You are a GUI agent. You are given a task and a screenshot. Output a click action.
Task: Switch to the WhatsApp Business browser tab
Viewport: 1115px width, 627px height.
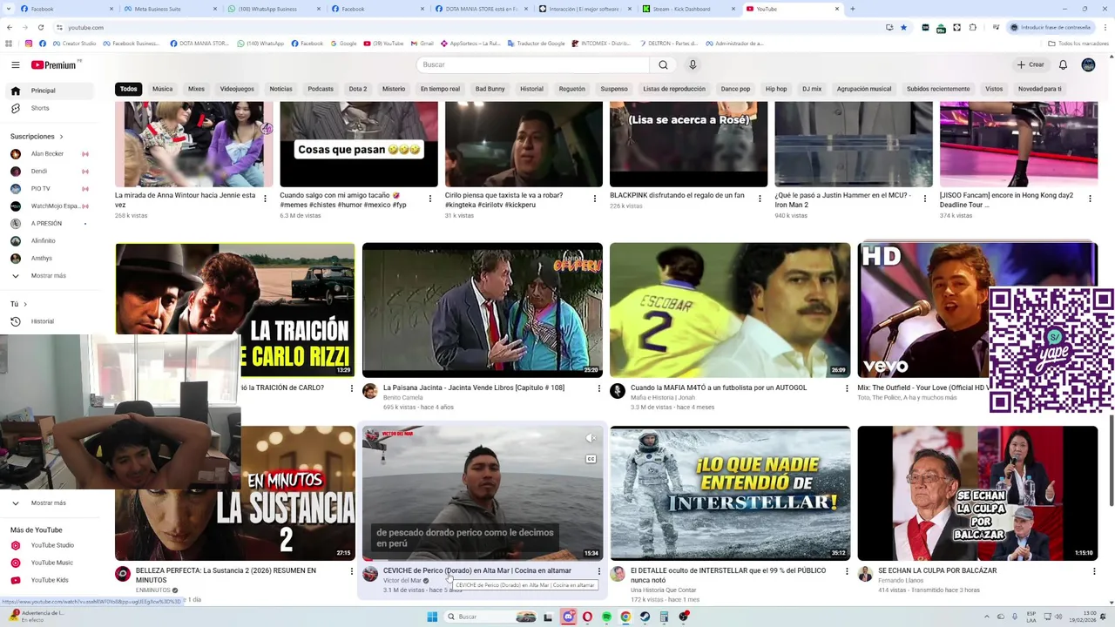tap(272, 9)
